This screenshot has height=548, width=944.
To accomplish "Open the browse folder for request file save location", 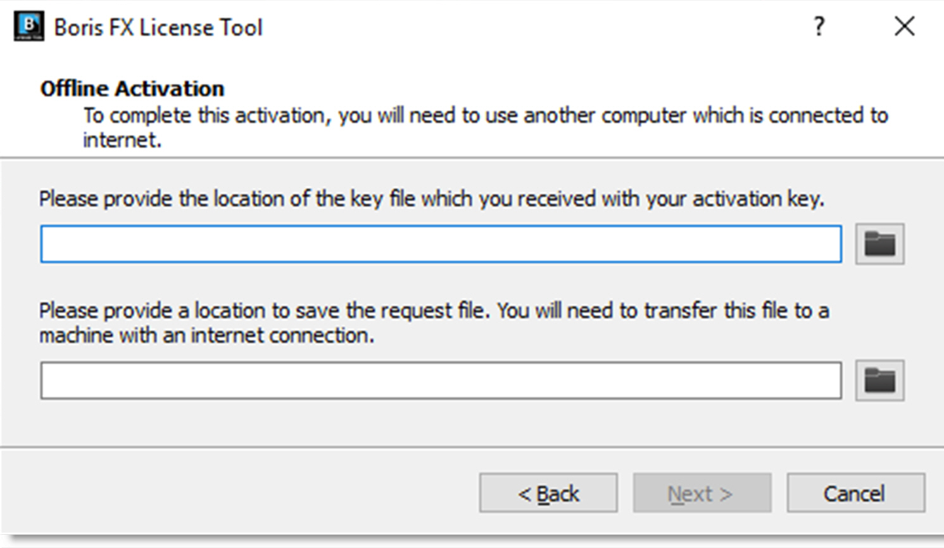I will 879,381.
